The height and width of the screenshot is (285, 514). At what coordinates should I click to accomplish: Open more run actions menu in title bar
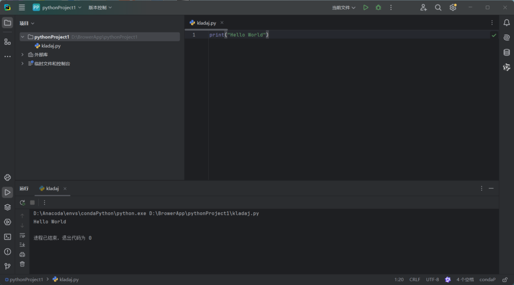point(391,7)
